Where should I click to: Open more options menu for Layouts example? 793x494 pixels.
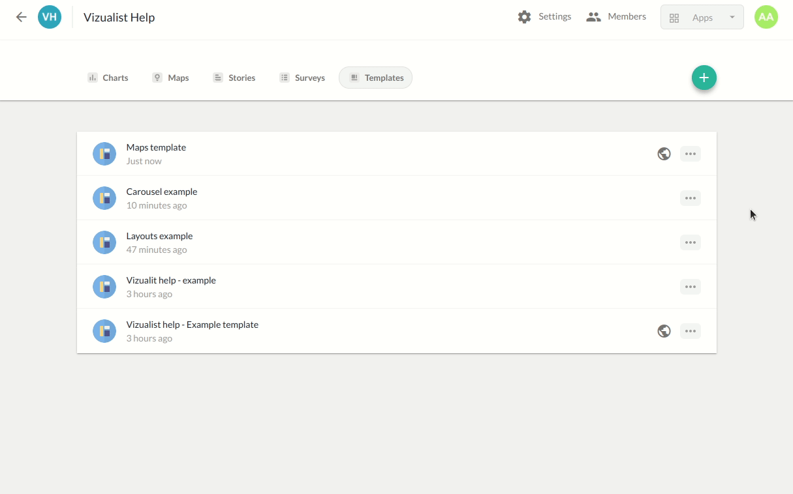tap(690, 242)
